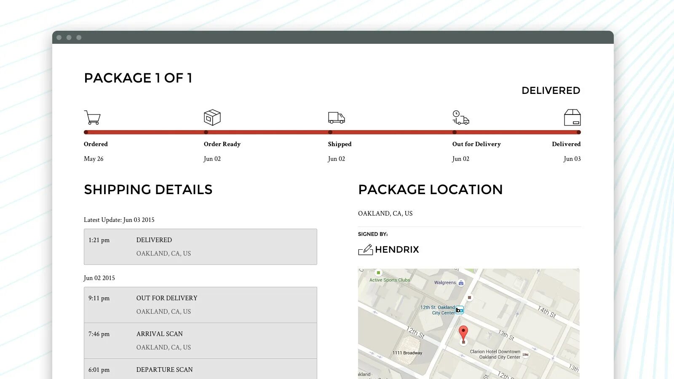Click the Jun 03 delivered date
The width and height of the screenshot is (674, 379).
tap(572, 159)
